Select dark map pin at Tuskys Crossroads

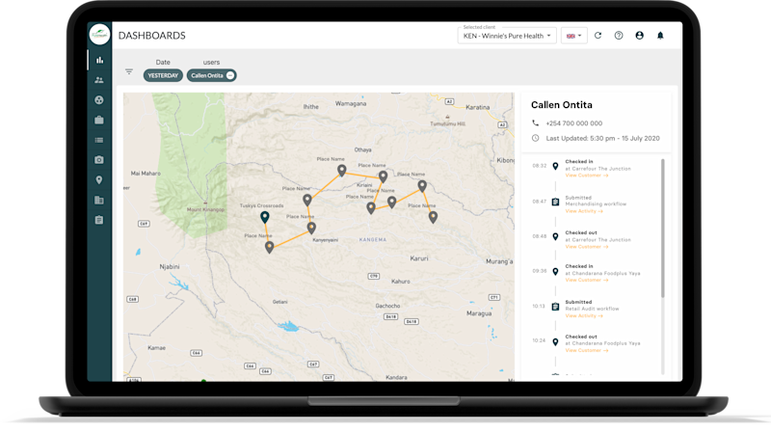[264, 216]
